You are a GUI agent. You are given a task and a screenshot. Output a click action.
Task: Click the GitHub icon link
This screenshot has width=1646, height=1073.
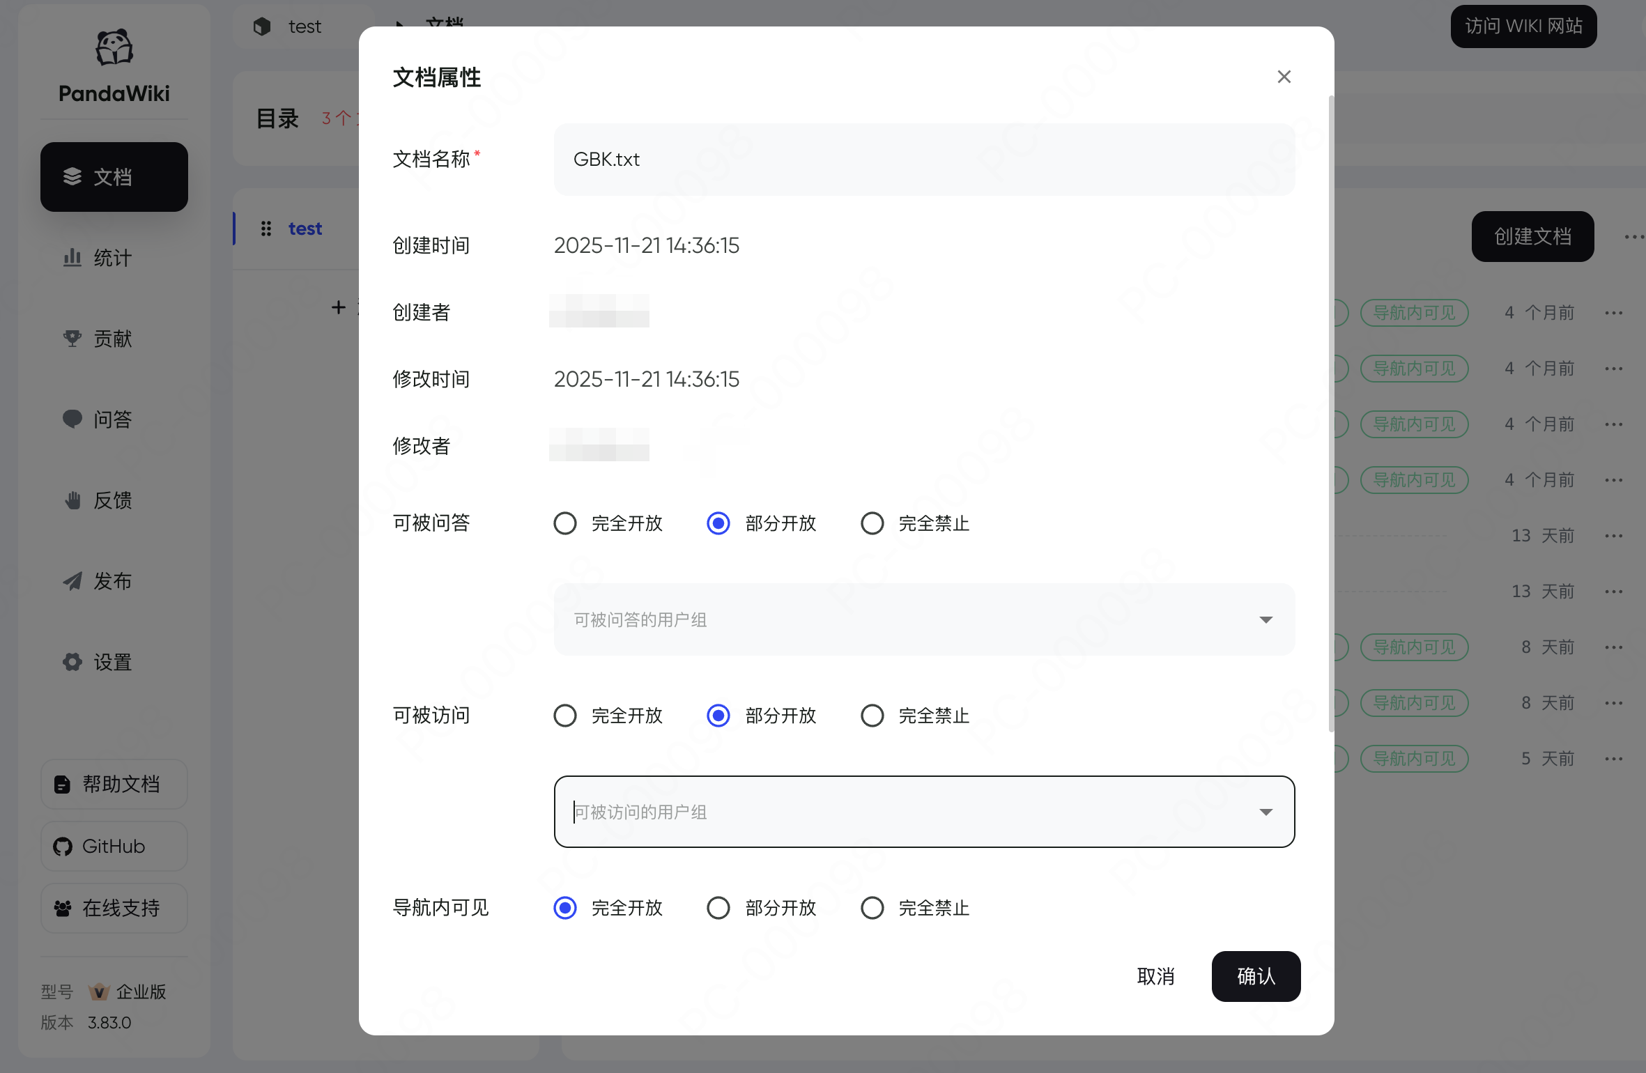coord(63,847)
